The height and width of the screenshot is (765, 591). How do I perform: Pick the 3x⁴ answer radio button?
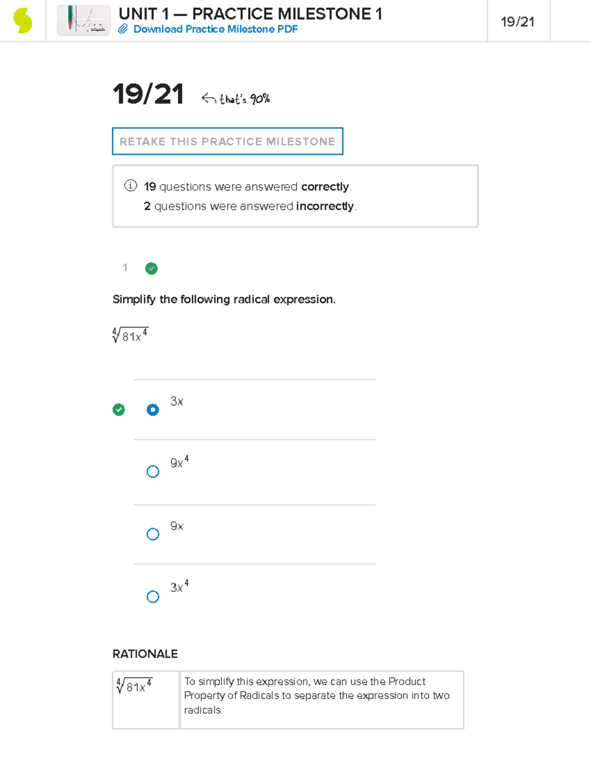click(153, 597)
